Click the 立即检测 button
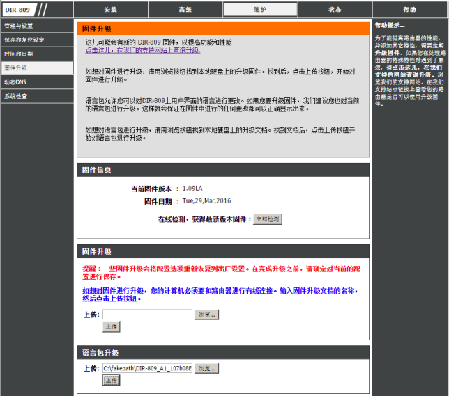Screen dimensions: 449x396 (x=268, y=219)
